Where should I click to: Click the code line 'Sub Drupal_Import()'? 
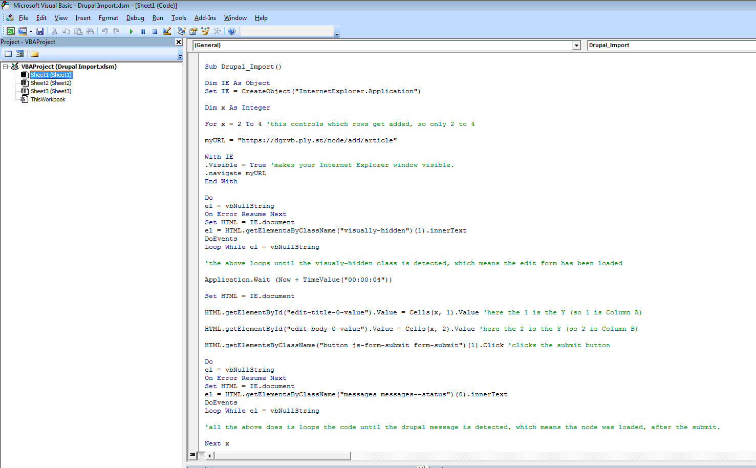(243, 67)
